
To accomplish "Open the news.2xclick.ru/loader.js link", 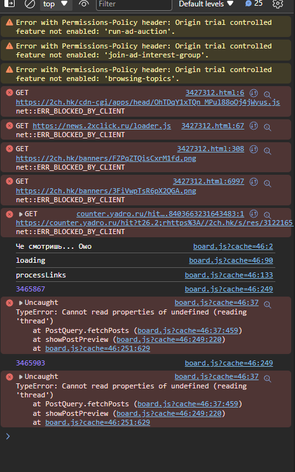I will pyautogui.click(x=102, y=126).
